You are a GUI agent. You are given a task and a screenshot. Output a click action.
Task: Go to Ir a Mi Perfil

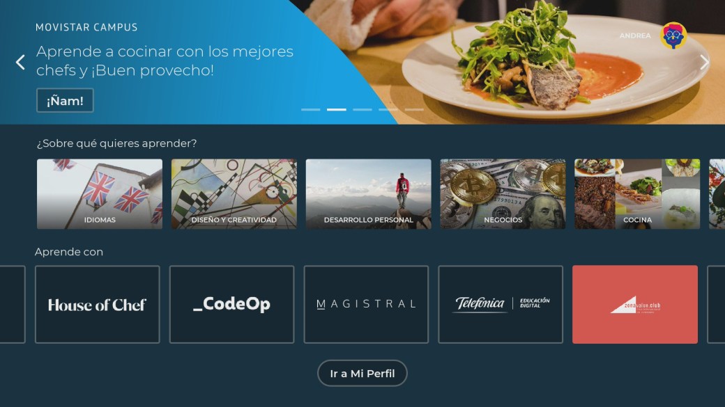tap(362, 374)
